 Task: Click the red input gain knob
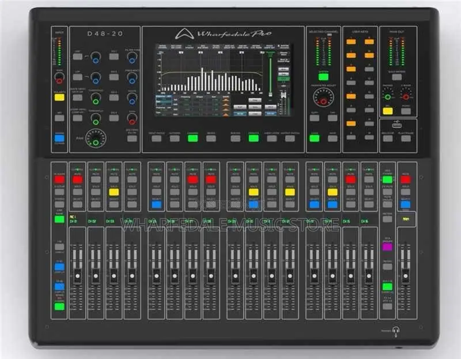pos(59,78)
